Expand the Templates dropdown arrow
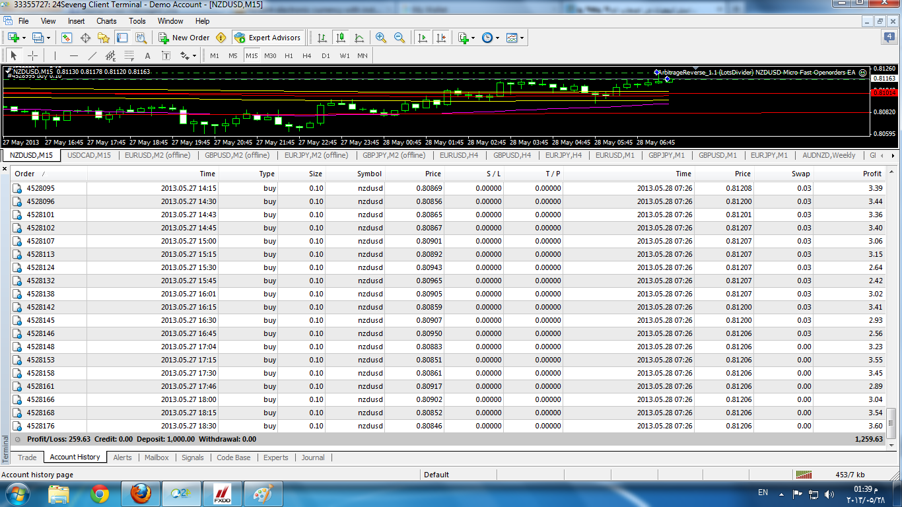 [522, 38]
